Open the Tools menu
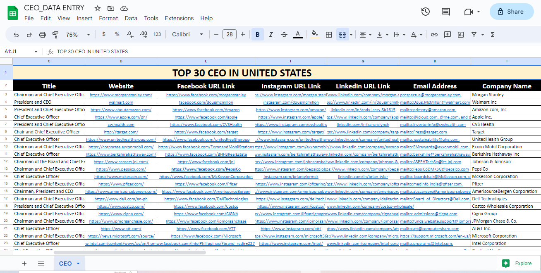The height and width of the screenshot is (273, 541). 151,18
